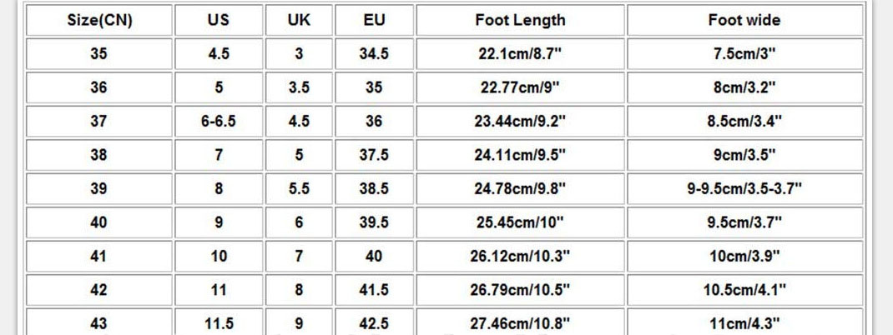
Task: Click the Size(CN) column header
Action: point(98,20)
